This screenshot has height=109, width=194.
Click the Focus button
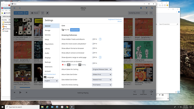coord(35,13)
